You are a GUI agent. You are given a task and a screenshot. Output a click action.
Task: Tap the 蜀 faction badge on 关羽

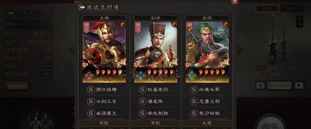tap(192, 75)
